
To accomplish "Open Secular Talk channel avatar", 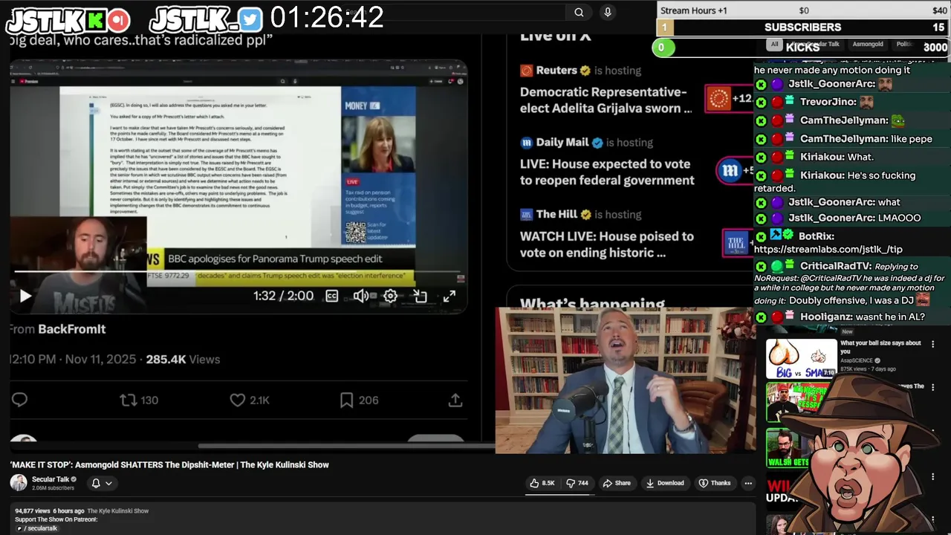I will click(19, 483).
